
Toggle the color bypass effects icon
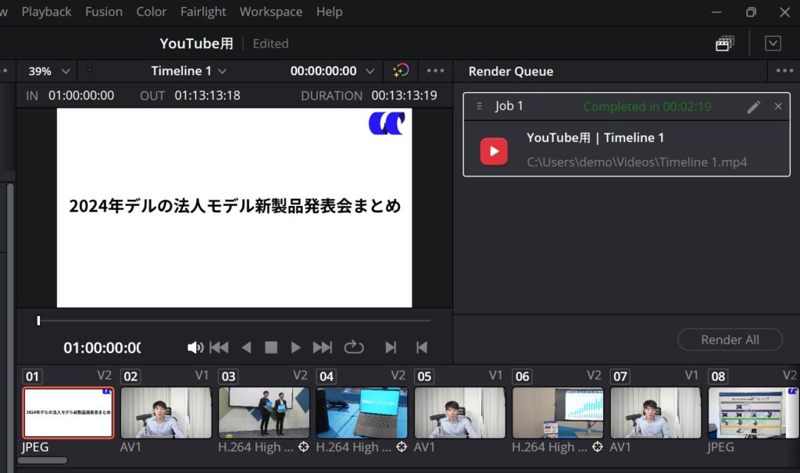point(400,71)
